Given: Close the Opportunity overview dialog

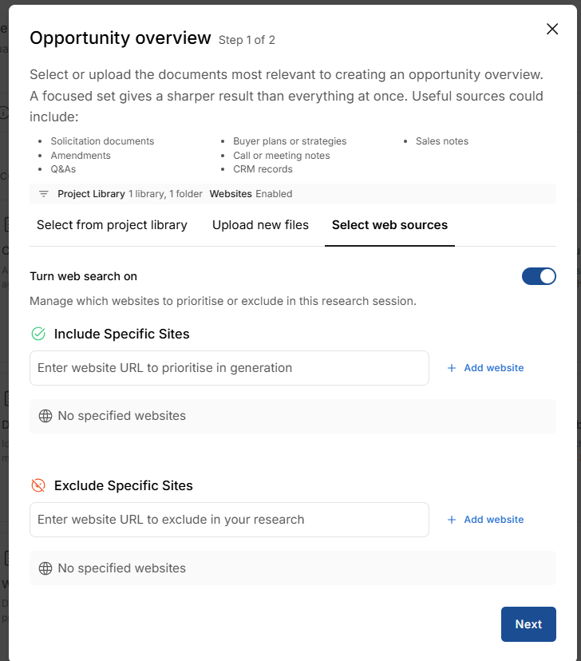Looking at the screenshot, I should tap(552, 29).
